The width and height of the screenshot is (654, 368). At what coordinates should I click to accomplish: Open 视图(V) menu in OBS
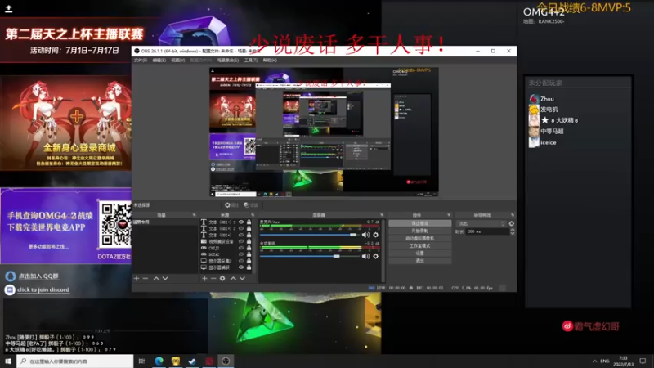pos(178,60)
